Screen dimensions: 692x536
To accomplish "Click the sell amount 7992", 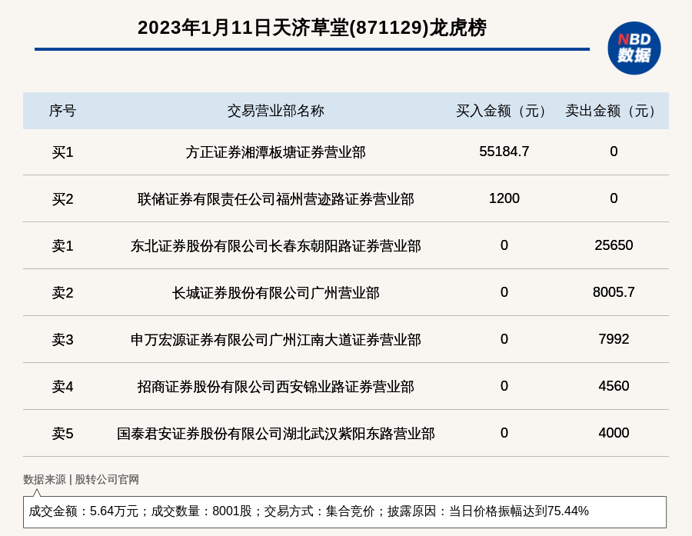I will click(614, 338).
